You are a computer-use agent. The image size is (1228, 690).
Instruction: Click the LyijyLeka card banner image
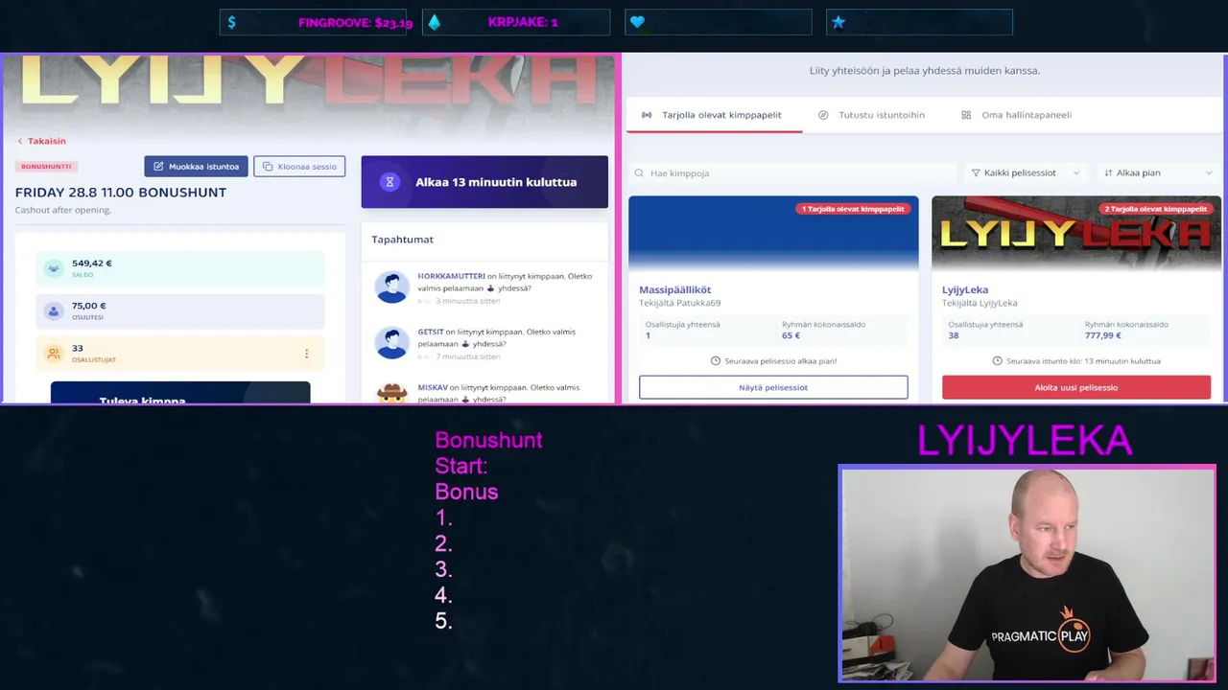tap(1076, 234)
